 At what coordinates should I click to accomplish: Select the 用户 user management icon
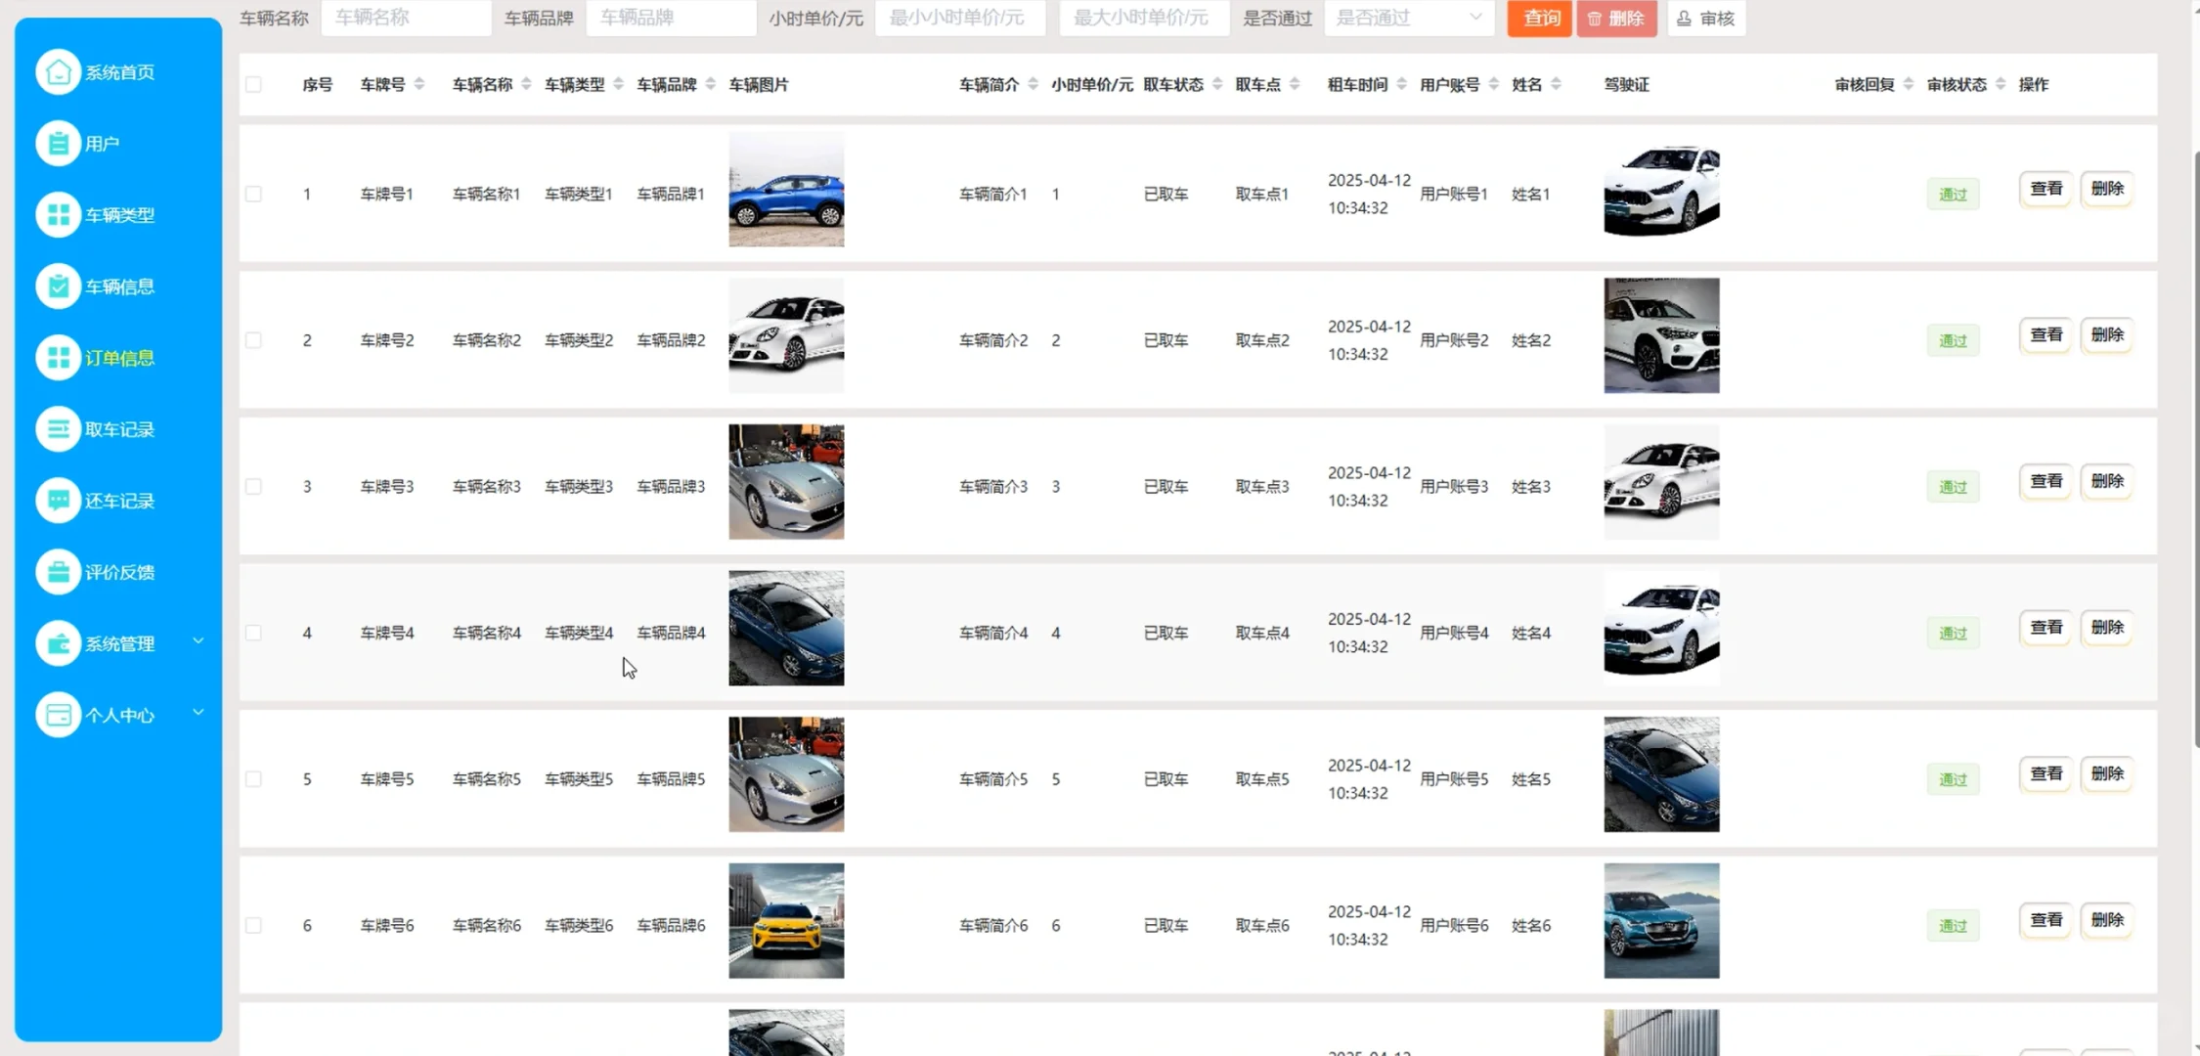point(59,143)
